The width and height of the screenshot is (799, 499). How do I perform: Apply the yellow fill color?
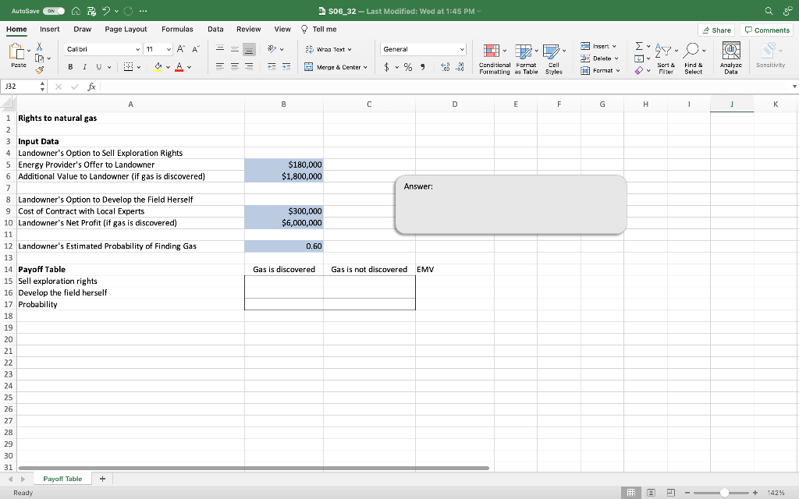(158, 67)
